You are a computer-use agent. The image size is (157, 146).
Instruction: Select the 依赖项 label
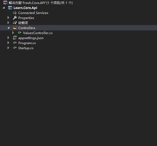click(23, 23)
